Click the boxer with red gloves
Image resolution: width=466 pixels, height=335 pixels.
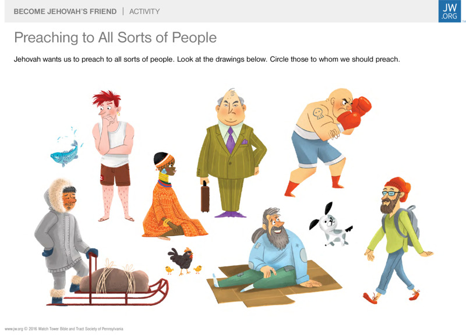pos(328,142)
